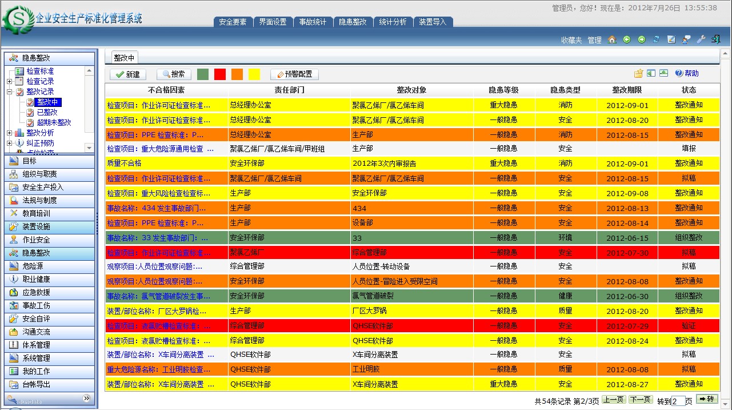Screen dimensions: 732x410
Task: Expand the 整改分析 tree node
Action: tap(10, 133)
